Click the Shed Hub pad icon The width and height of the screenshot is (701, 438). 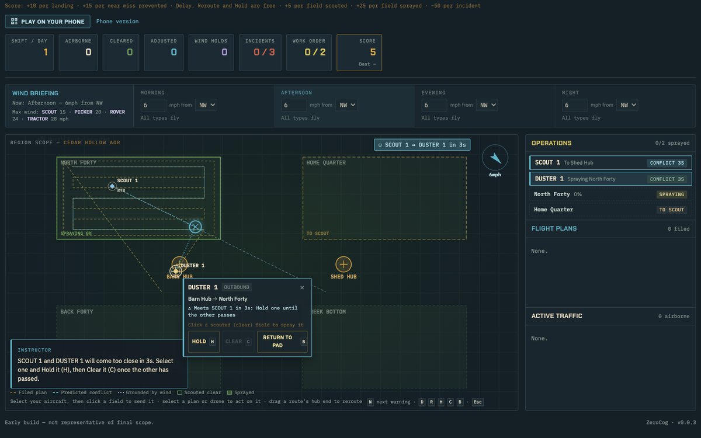tap(343, 265)
